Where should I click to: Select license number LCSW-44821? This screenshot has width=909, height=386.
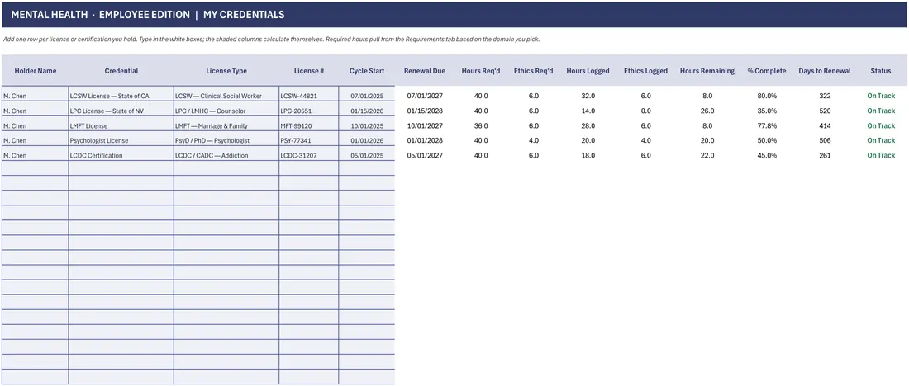(x=309, y=96)
